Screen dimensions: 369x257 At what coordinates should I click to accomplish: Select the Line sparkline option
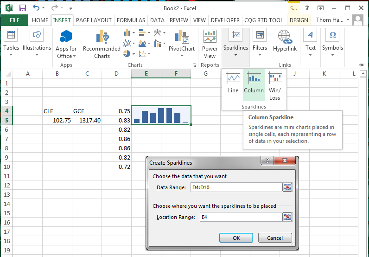point(233,84)
